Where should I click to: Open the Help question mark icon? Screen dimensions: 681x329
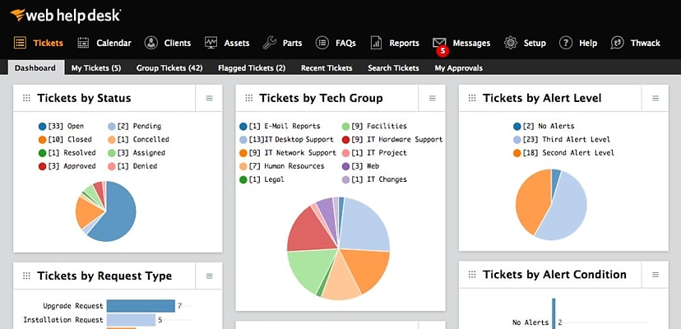566,43
